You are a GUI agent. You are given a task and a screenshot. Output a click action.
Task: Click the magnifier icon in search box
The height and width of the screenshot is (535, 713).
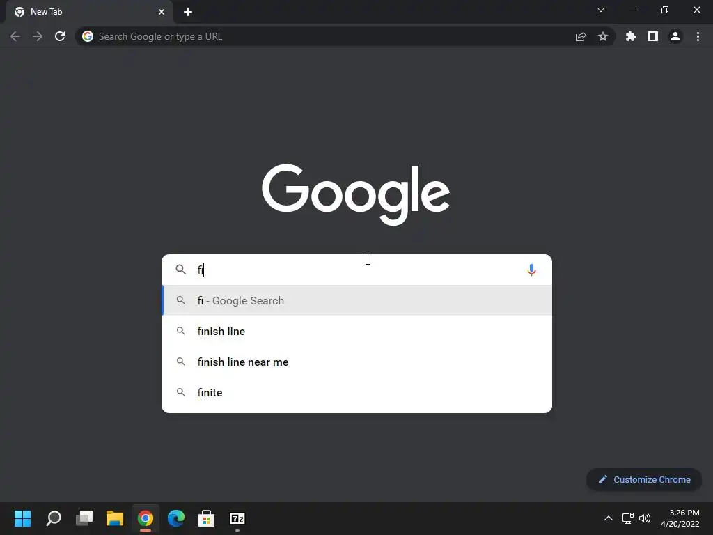(x=180, y=270)
